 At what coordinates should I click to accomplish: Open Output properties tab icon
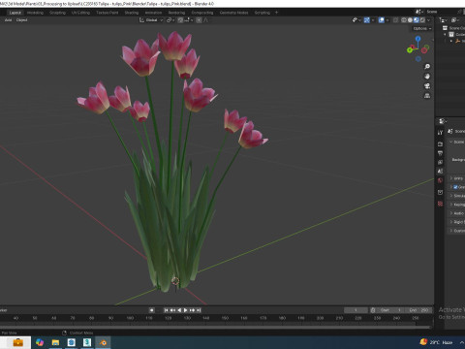[x=440, y=153]
